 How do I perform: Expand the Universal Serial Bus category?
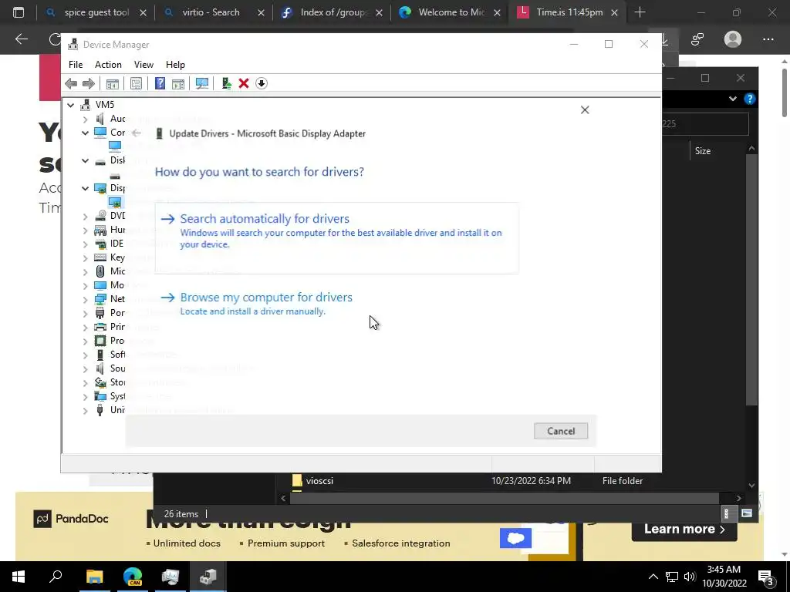85,410
